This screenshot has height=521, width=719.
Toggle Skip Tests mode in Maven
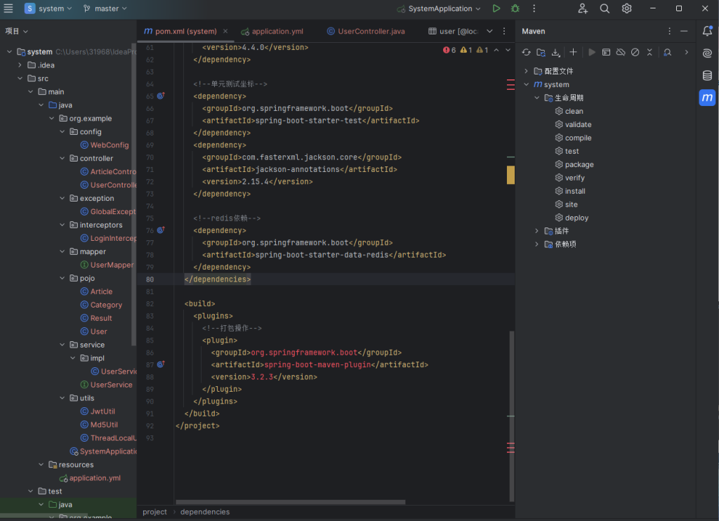(x=635, y=52)
